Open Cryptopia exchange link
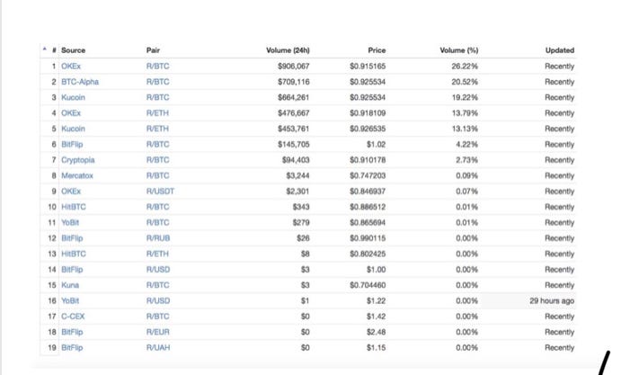 78,160
